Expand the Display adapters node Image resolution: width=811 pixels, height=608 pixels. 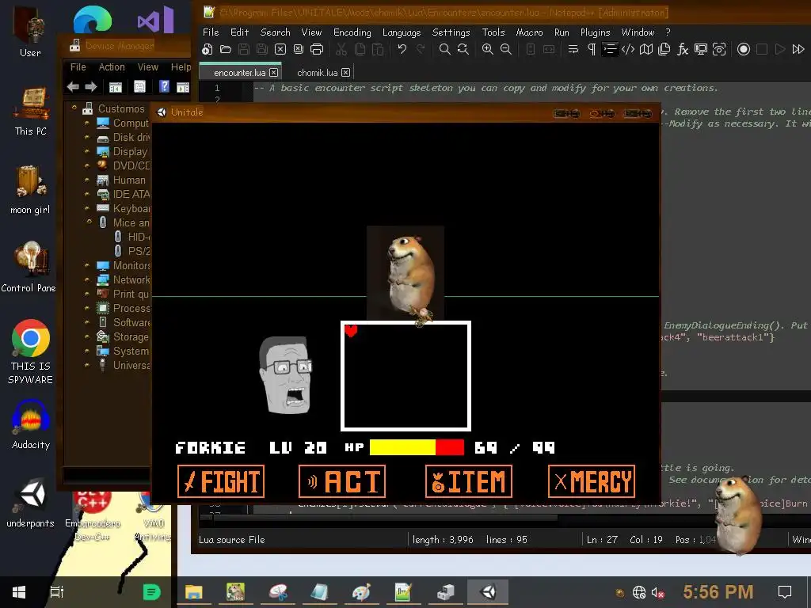pyautogui.click(x=87, y=151)
